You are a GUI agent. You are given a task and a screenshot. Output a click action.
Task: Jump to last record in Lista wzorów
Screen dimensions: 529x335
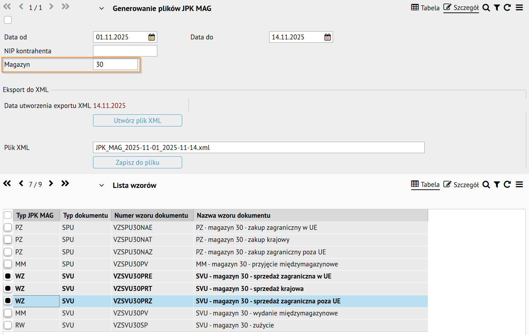tap(65, 184)
